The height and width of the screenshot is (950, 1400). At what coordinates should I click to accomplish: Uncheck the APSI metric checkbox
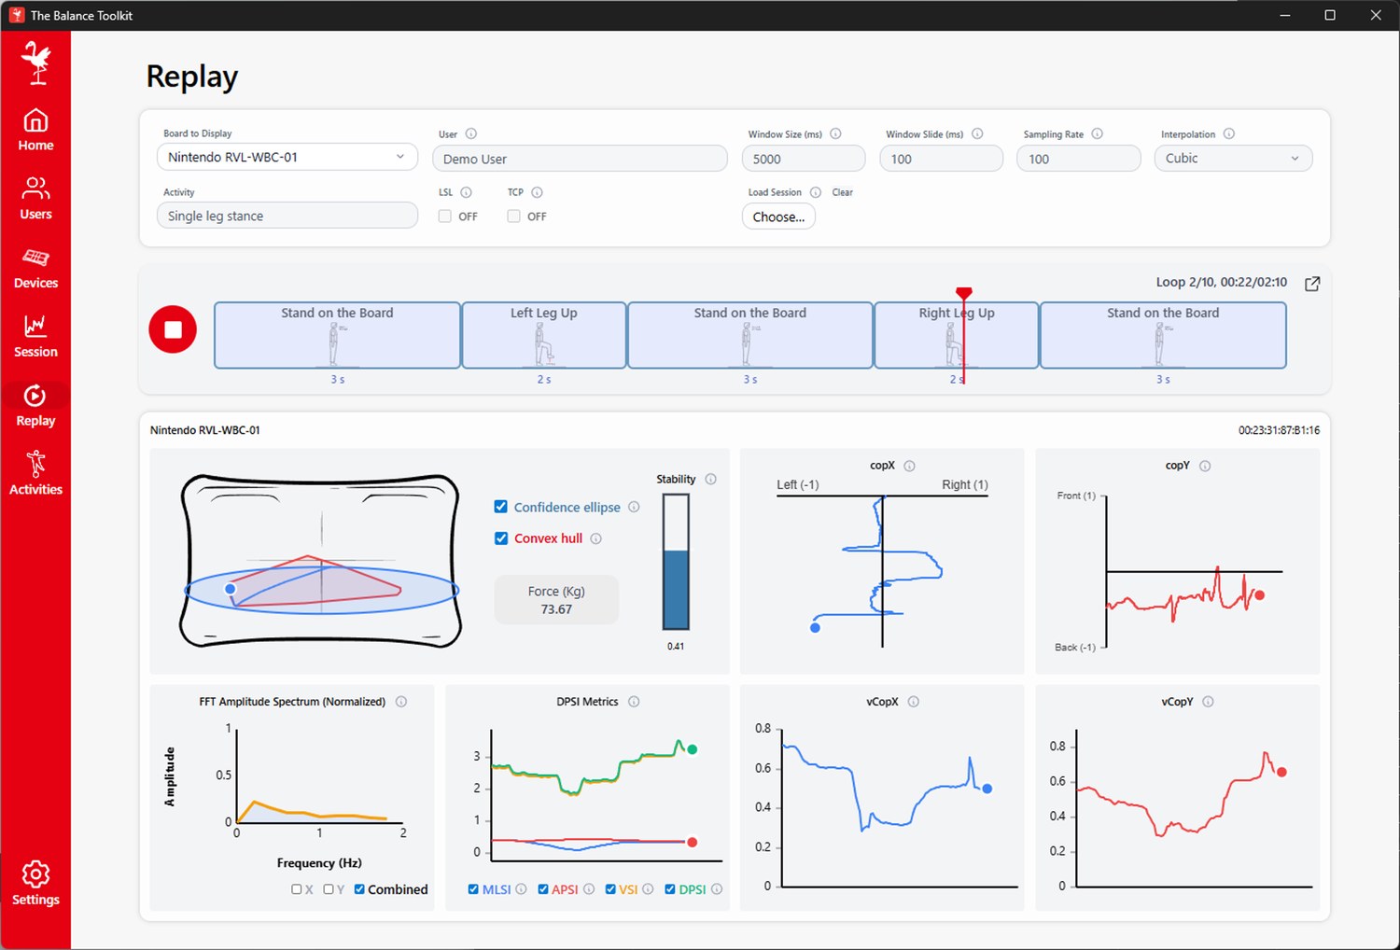543,889
